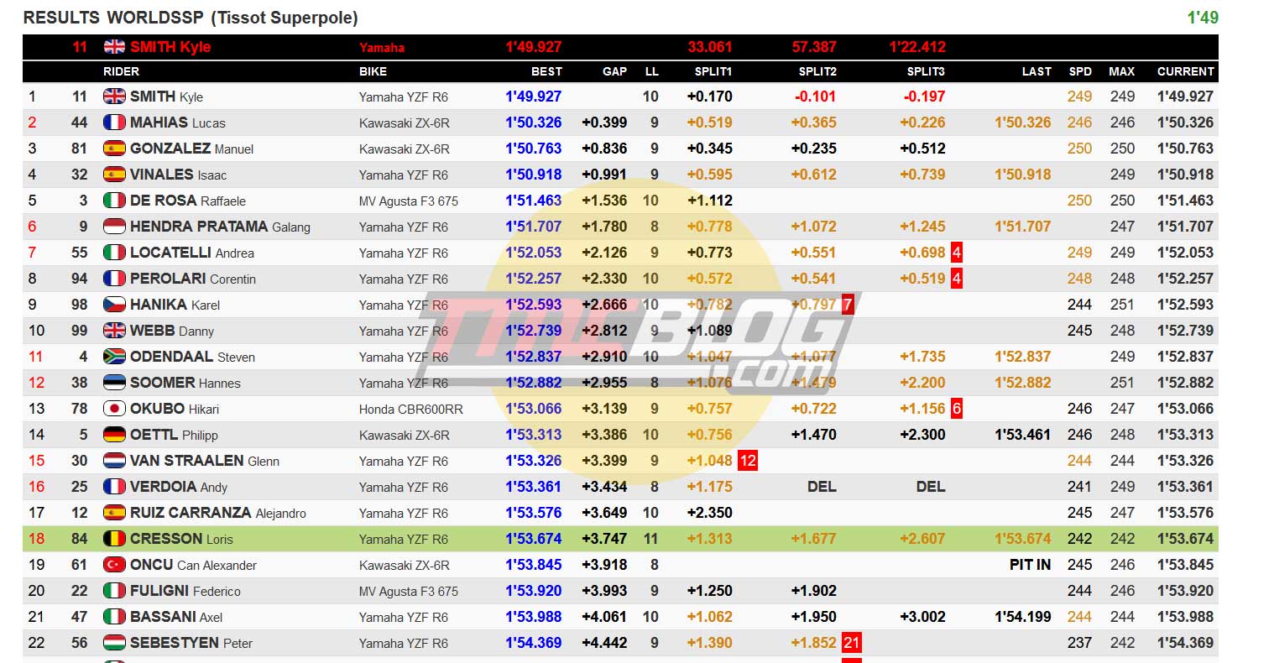Click the green 1'49 timer text
The image size is (1274, 663).
click(x=1203, y=18)
